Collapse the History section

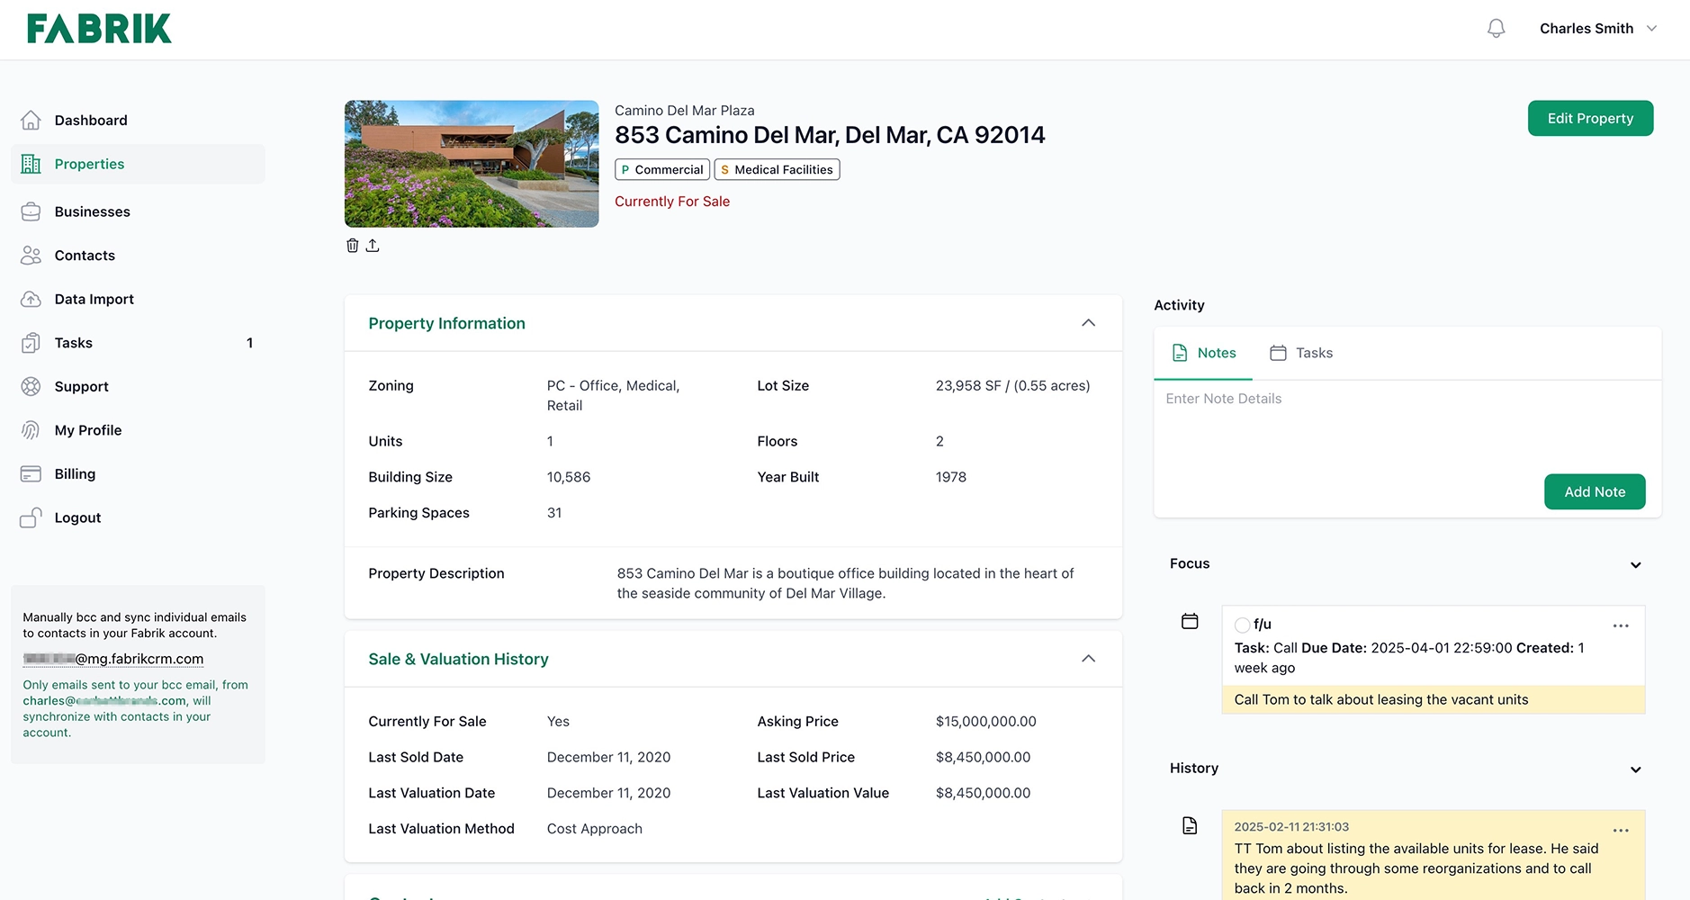tap(1635, 769)
